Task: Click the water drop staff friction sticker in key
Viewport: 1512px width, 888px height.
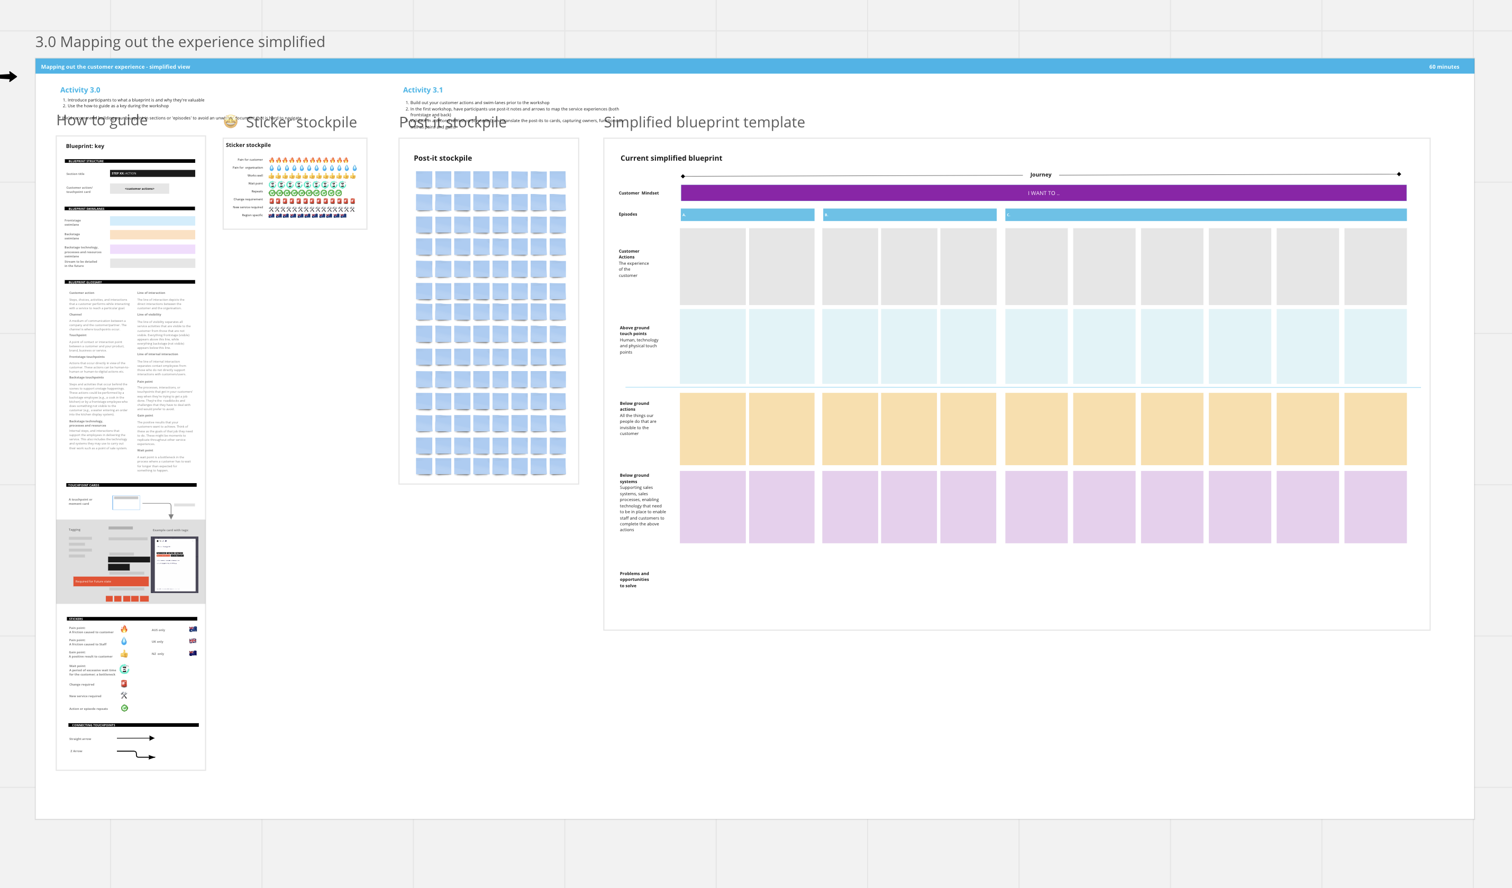Action: 124,641
